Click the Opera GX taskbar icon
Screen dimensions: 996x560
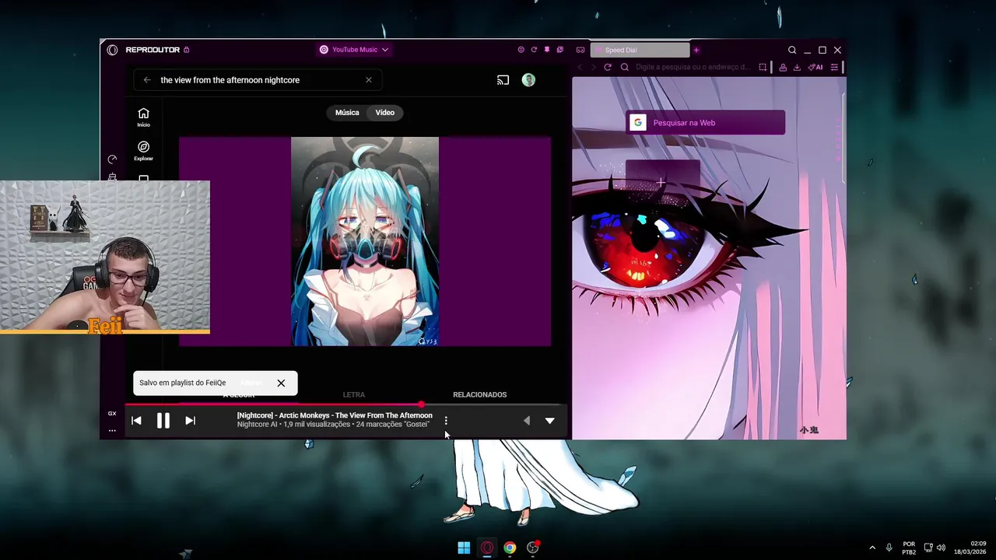click(487, 548)
